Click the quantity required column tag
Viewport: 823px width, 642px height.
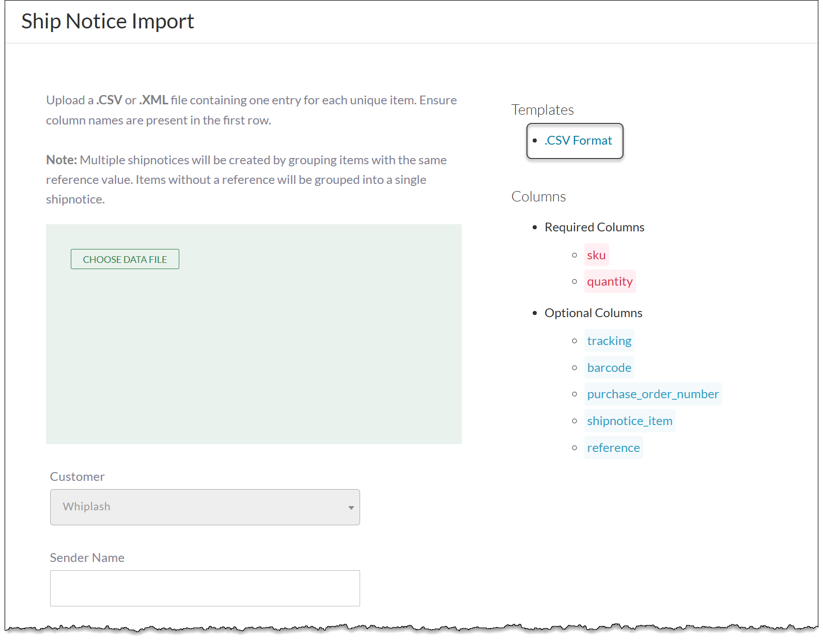[x=610, y=281]
